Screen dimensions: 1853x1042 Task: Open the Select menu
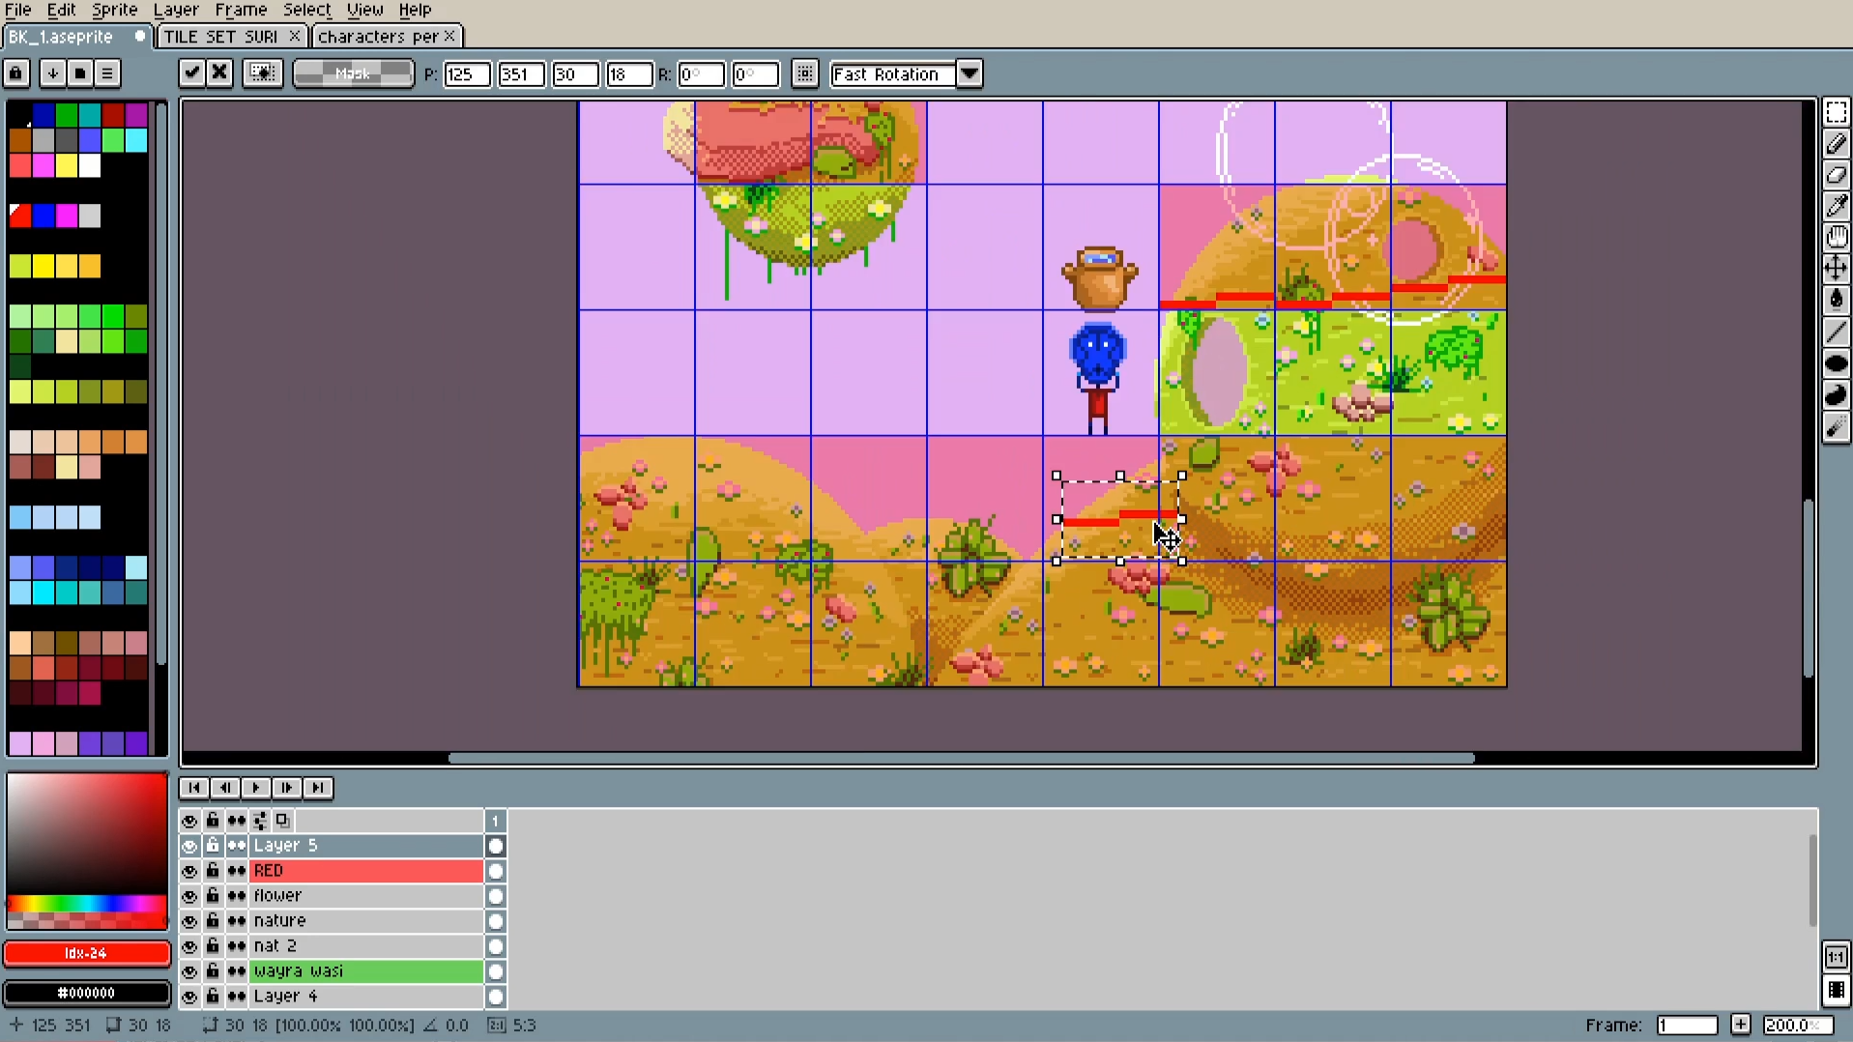[306, 10]
